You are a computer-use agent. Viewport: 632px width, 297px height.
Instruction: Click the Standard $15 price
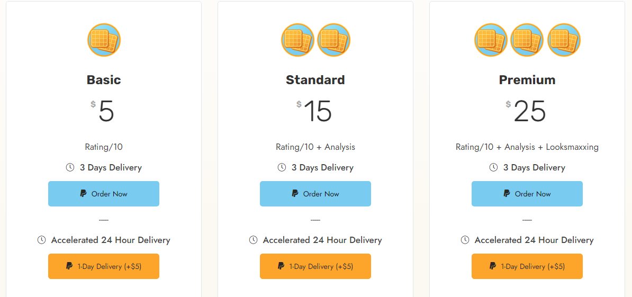click(314, 111)
